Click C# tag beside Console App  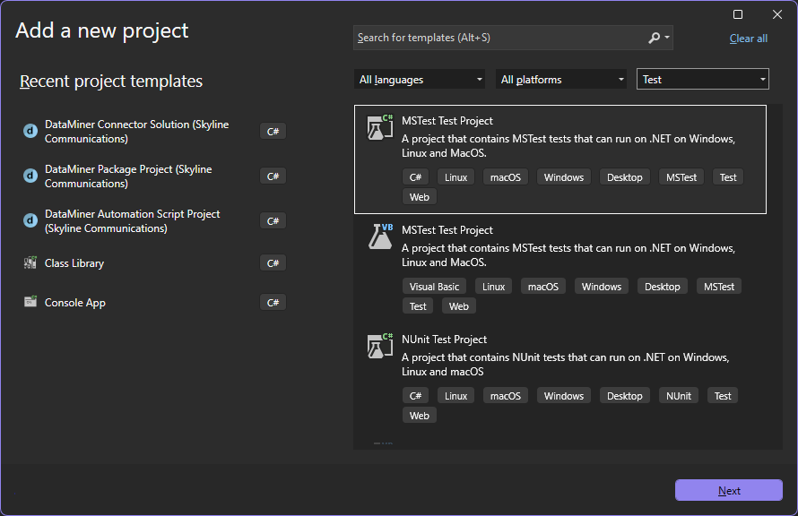point(273,303)
